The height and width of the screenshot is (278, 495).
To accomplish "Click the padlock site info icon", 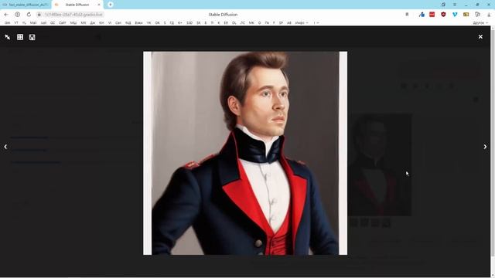I will (x=39, y=15).
